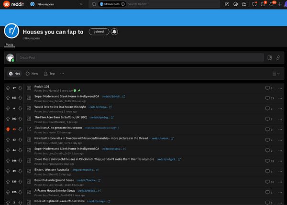
Task: Open comments on Reddit 101 post
Action: (x=269, y=88)
